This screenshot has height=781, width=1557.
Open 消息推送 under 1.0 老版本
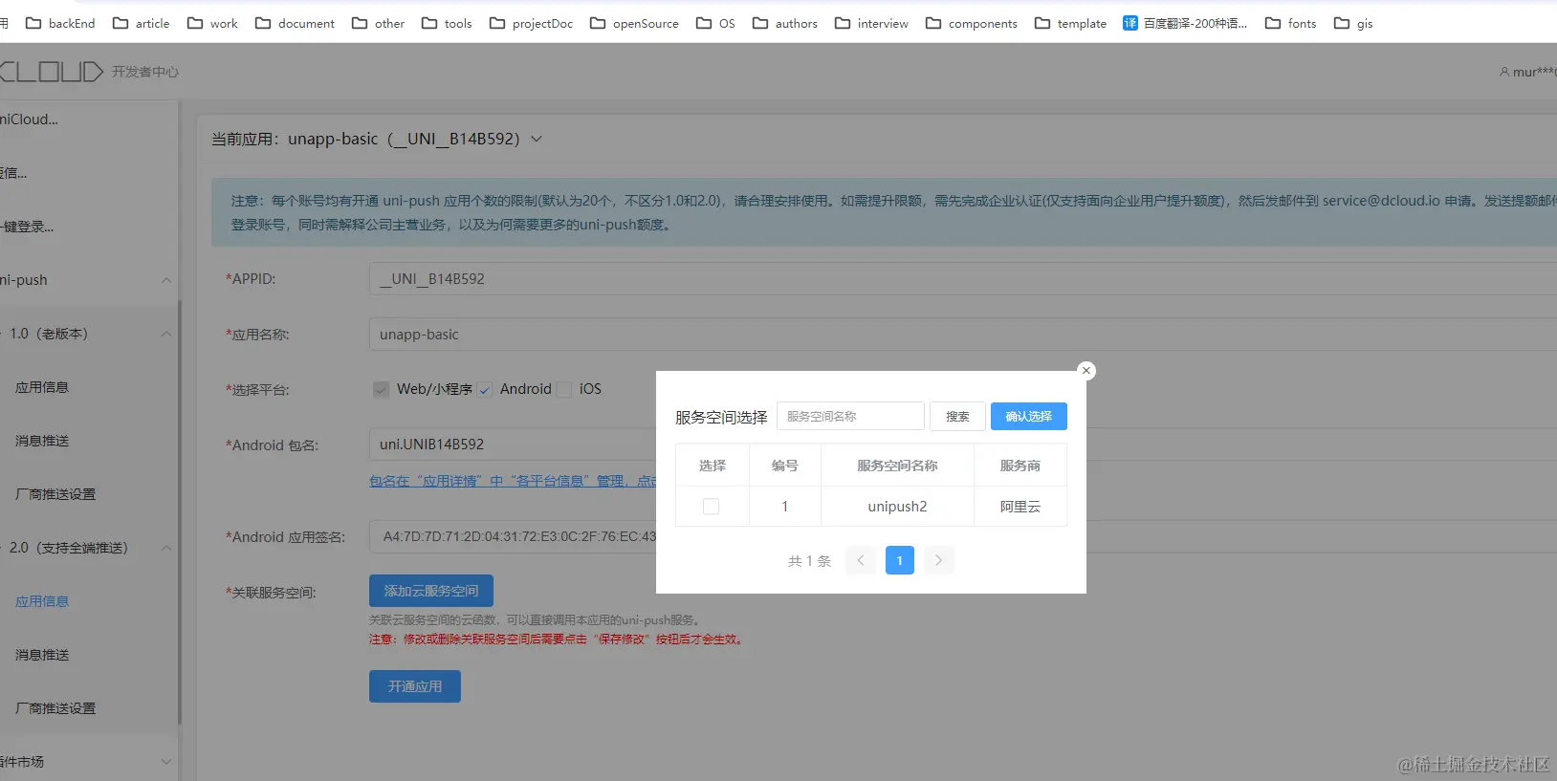(42, 441)
